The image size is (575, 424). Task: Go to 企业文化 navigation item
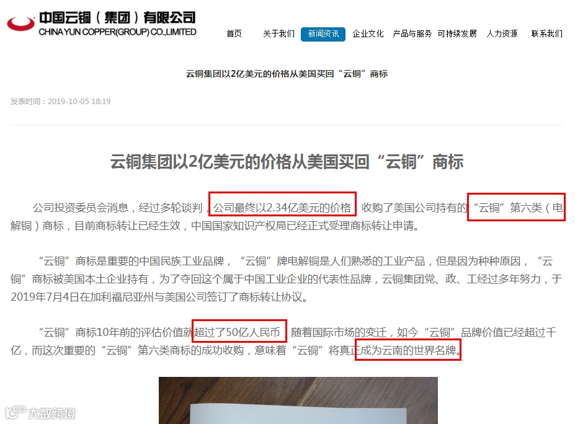pyautogui.click(x=368, y=34)
